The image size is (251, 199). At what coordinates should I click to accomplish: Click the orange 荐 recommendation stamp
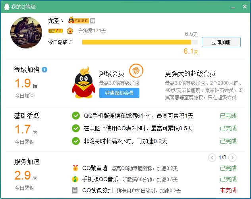(136, 70)
